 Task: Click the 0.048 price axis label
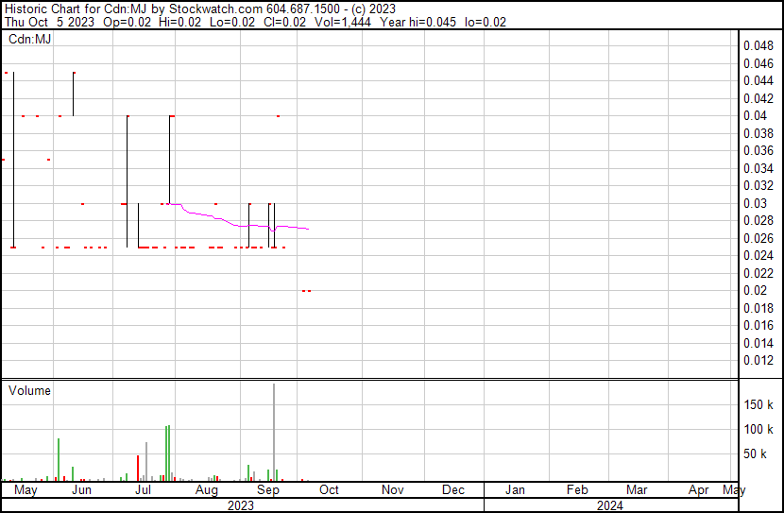point(758,45)
